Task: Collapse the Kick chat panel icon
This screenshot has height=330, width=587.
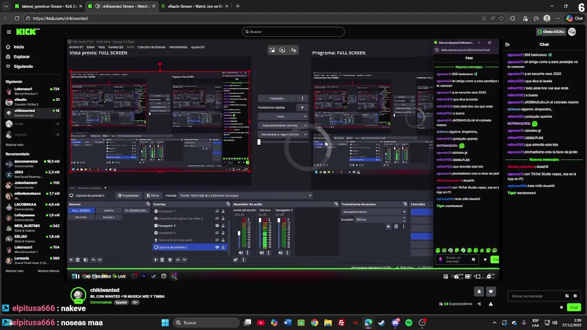Action: (507, 44)
